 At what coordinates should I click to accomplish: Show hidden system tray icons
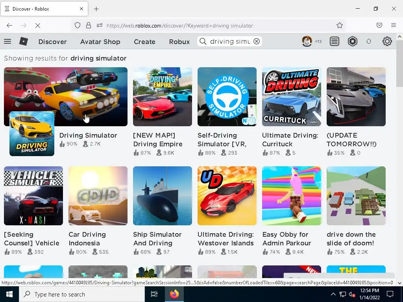[333, 294]
